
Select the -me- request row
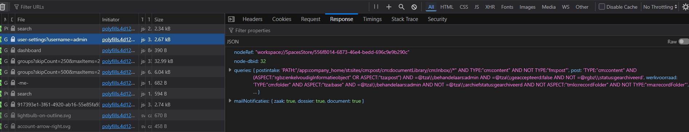click(x=112, y=83)
